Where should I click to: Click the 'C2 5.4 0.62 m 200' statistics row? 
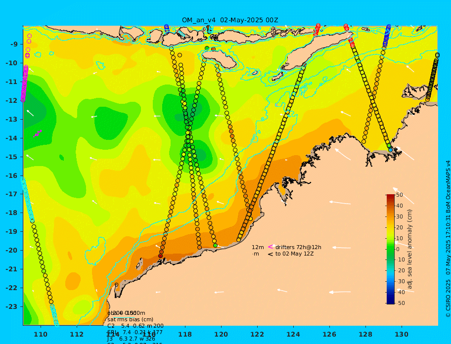135,326
